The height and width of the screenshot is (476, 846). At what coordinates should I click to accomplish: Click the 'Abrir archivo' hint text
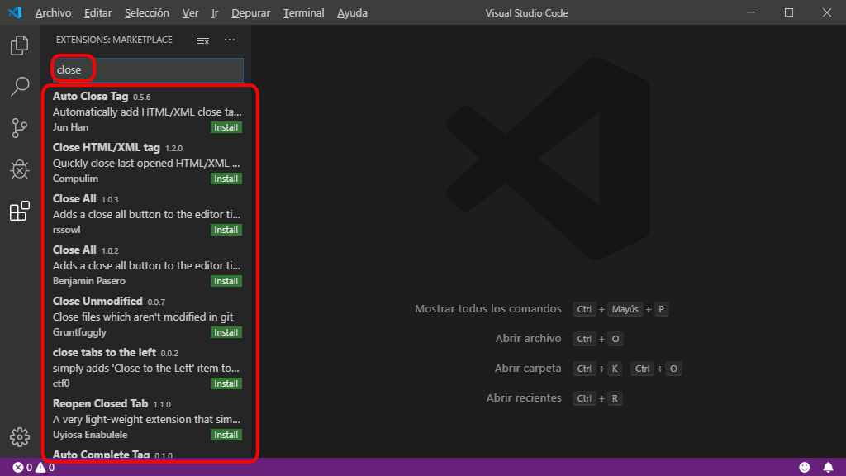[x=528, y=338]
